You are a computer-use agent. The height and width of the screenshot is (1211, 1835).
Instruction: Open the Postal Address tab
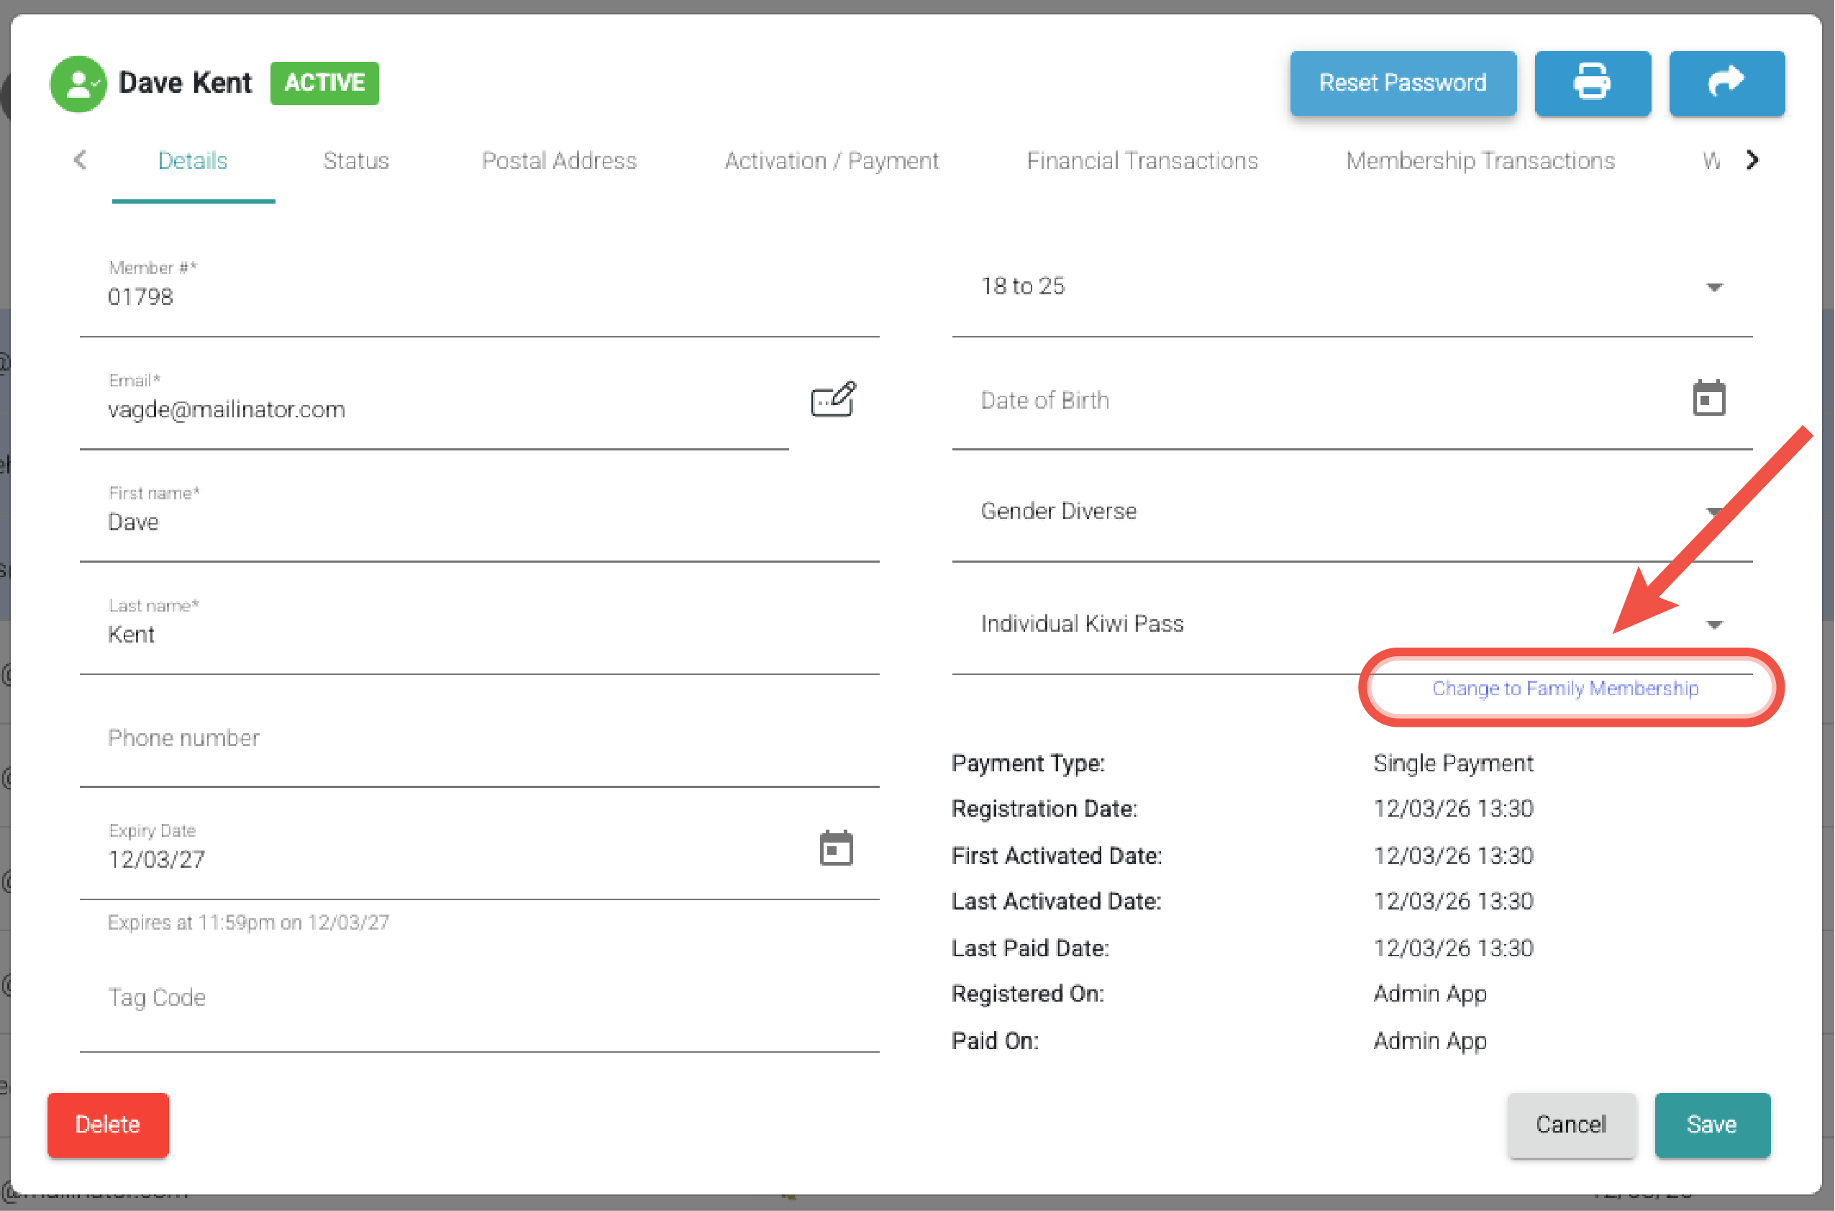[x=559, y=160]
